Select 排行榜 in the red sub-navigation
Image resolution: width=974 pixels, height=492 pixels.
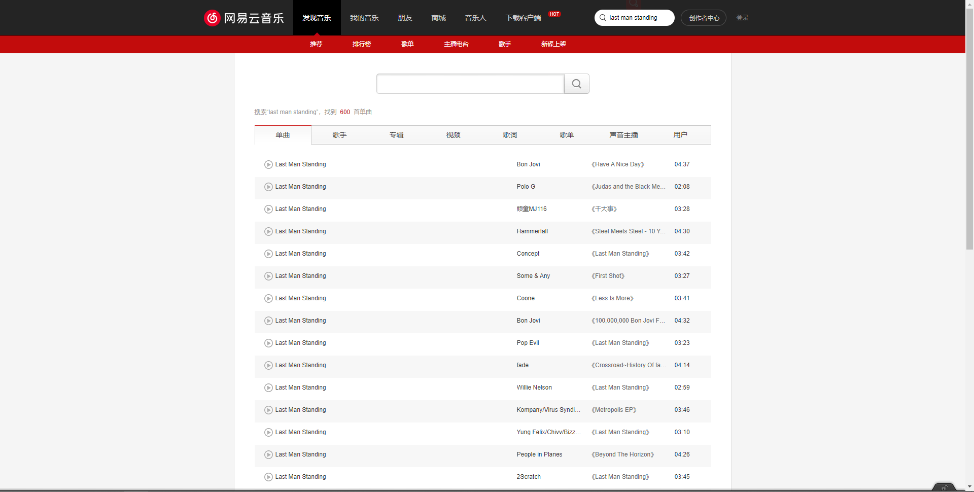click(x=362, y=44)
